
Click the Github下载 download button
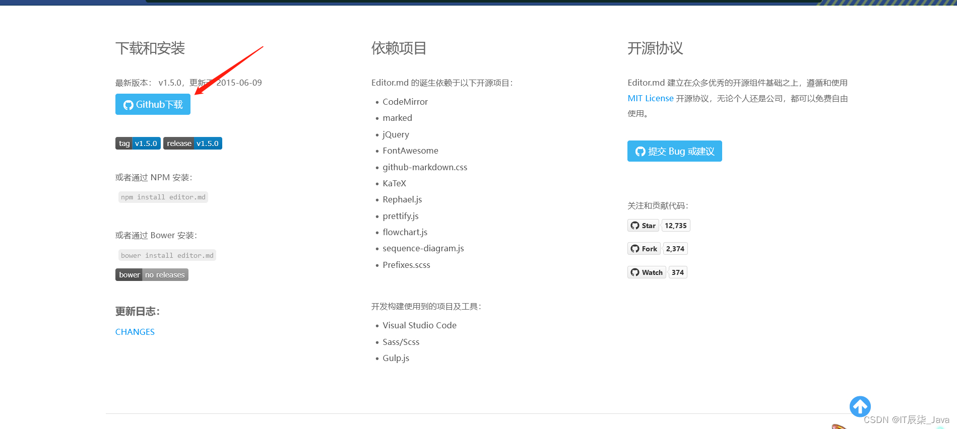[x=153, y=104]
